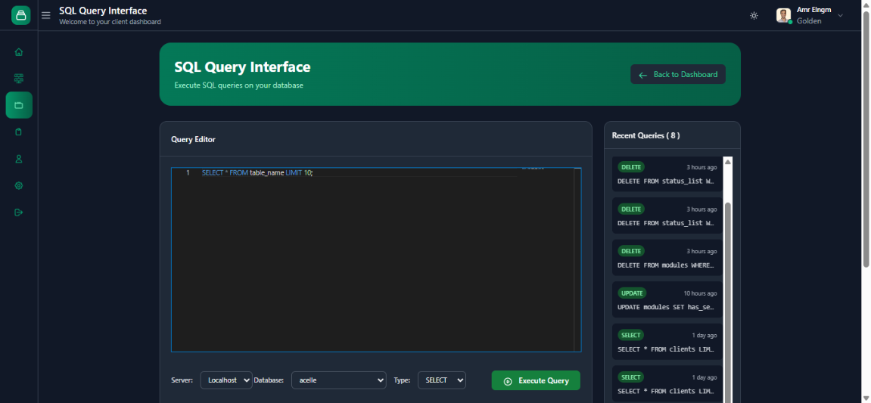
Task: Open the settings gear icon in the sidebar
Action: pos(19,185)
